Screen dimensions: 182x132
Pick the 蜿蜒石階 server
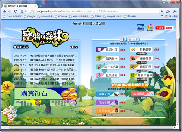pos(141,67)
